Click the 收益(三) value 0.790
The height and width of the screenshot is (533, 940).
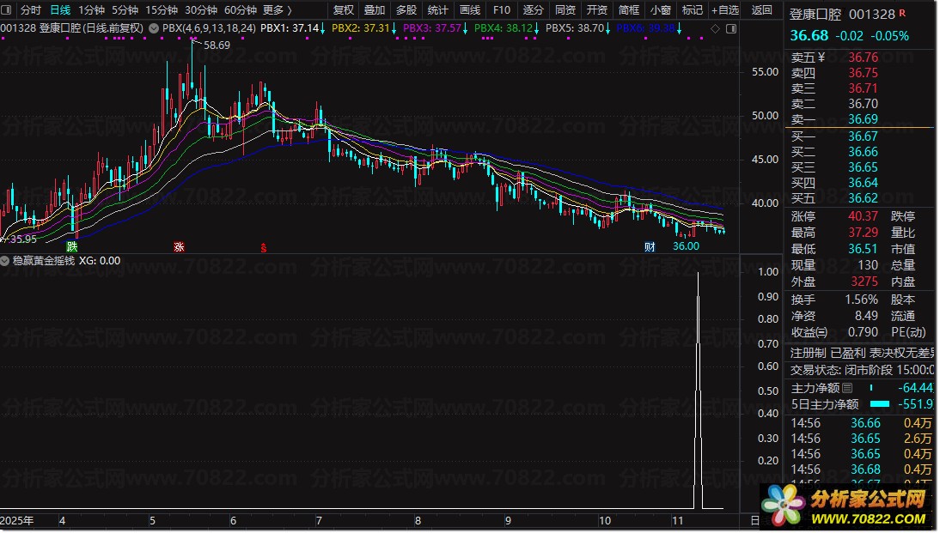pos(863,332)
